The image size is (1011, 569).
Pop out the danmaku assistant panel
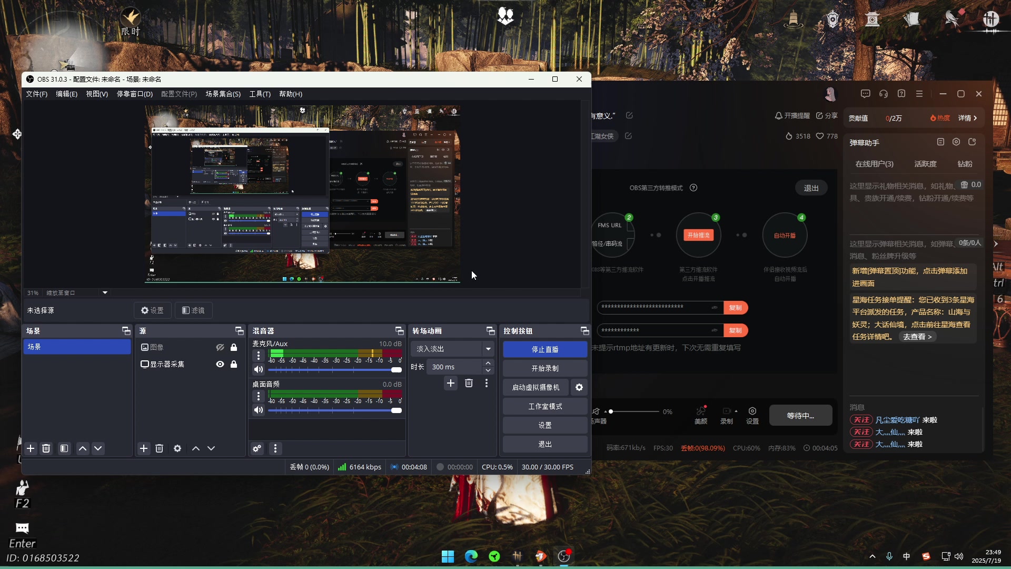point(972,142)
